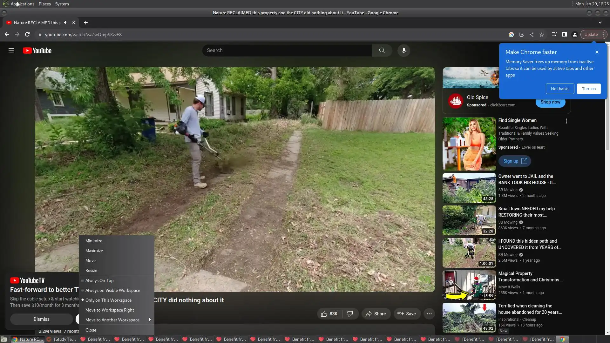Reload the page with the refresh icon
610x343 pixels.
27,35
